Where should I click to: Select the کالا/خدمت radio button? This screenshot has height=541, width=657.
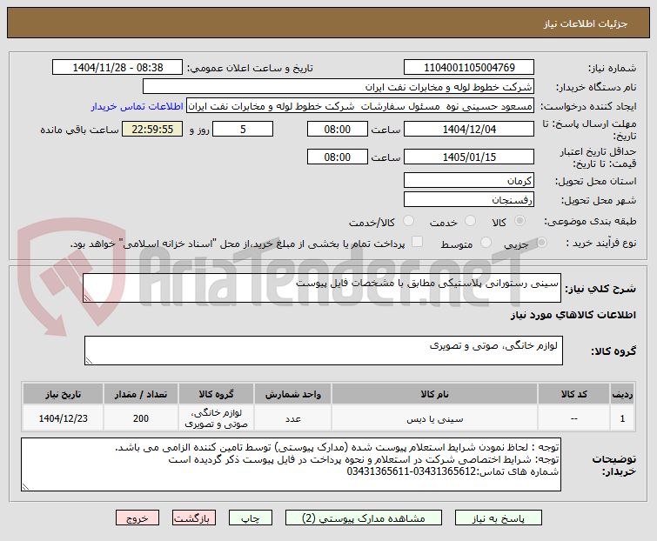pos(408,221)
